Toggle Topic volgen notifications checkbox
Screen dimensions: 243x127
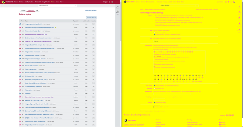(154, 85)
